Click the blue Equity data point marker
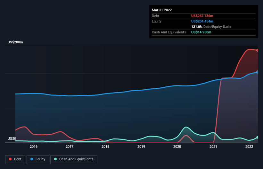Screen dimensions: 263x169 tap(258, 72)
